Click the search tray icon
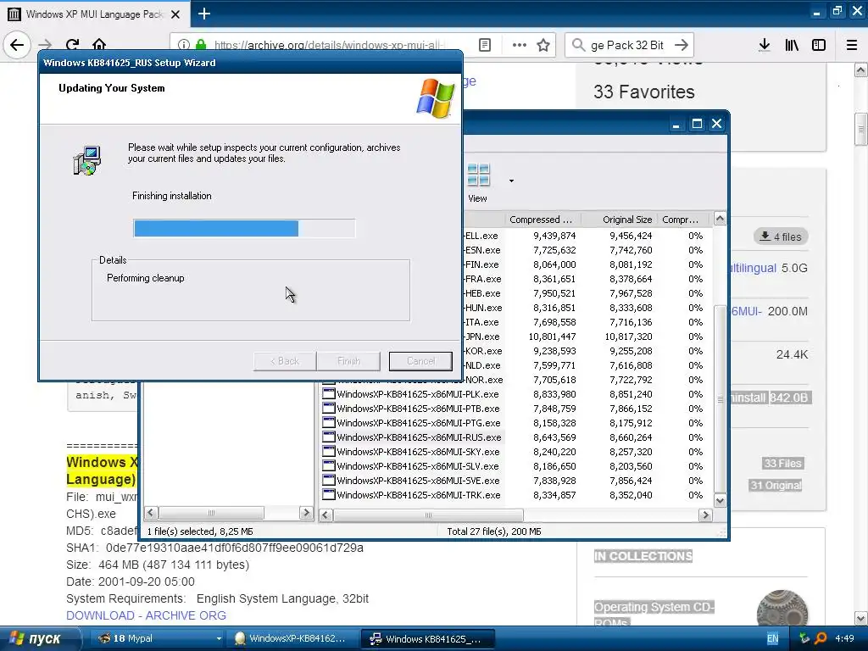868x651 pixels. [821, 639]
